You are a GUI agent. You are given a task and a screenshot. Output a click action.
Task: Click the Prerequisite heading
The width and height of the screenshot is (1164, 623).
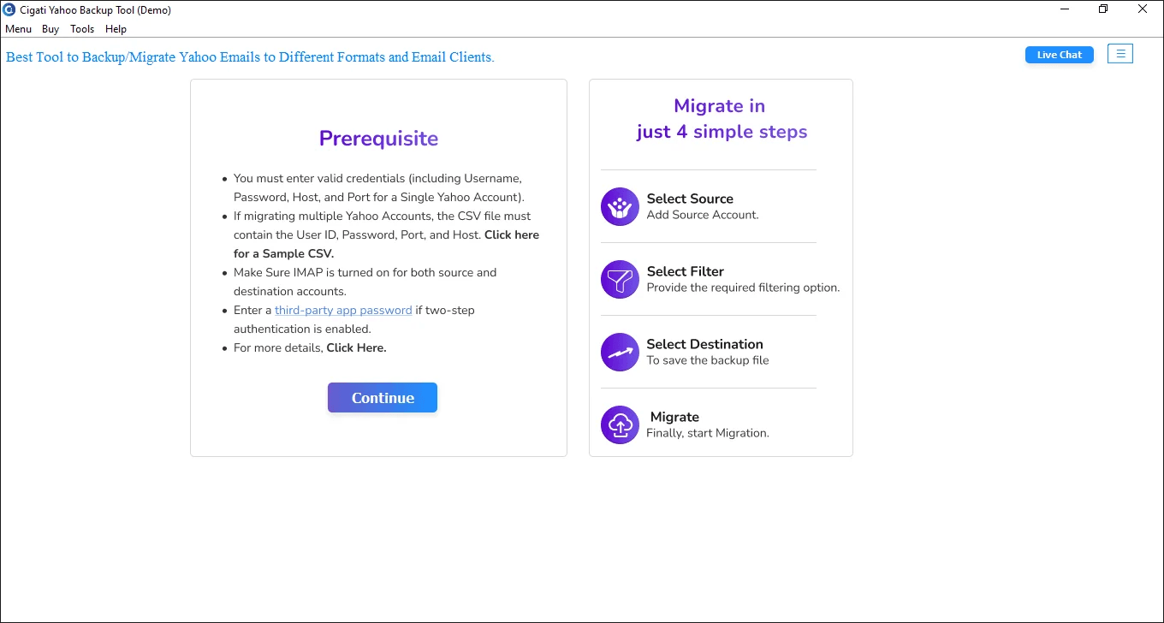(378, 138)
